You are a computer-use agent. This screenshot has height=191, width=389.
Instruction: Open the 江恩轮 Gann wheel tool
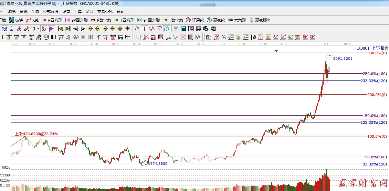pyautogui.click(x=195, y=20)
